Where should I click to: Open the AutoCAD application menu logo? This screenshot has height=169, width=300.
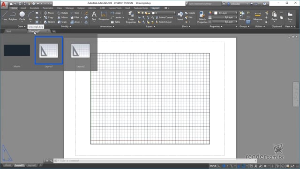click(x=4, y=4)
